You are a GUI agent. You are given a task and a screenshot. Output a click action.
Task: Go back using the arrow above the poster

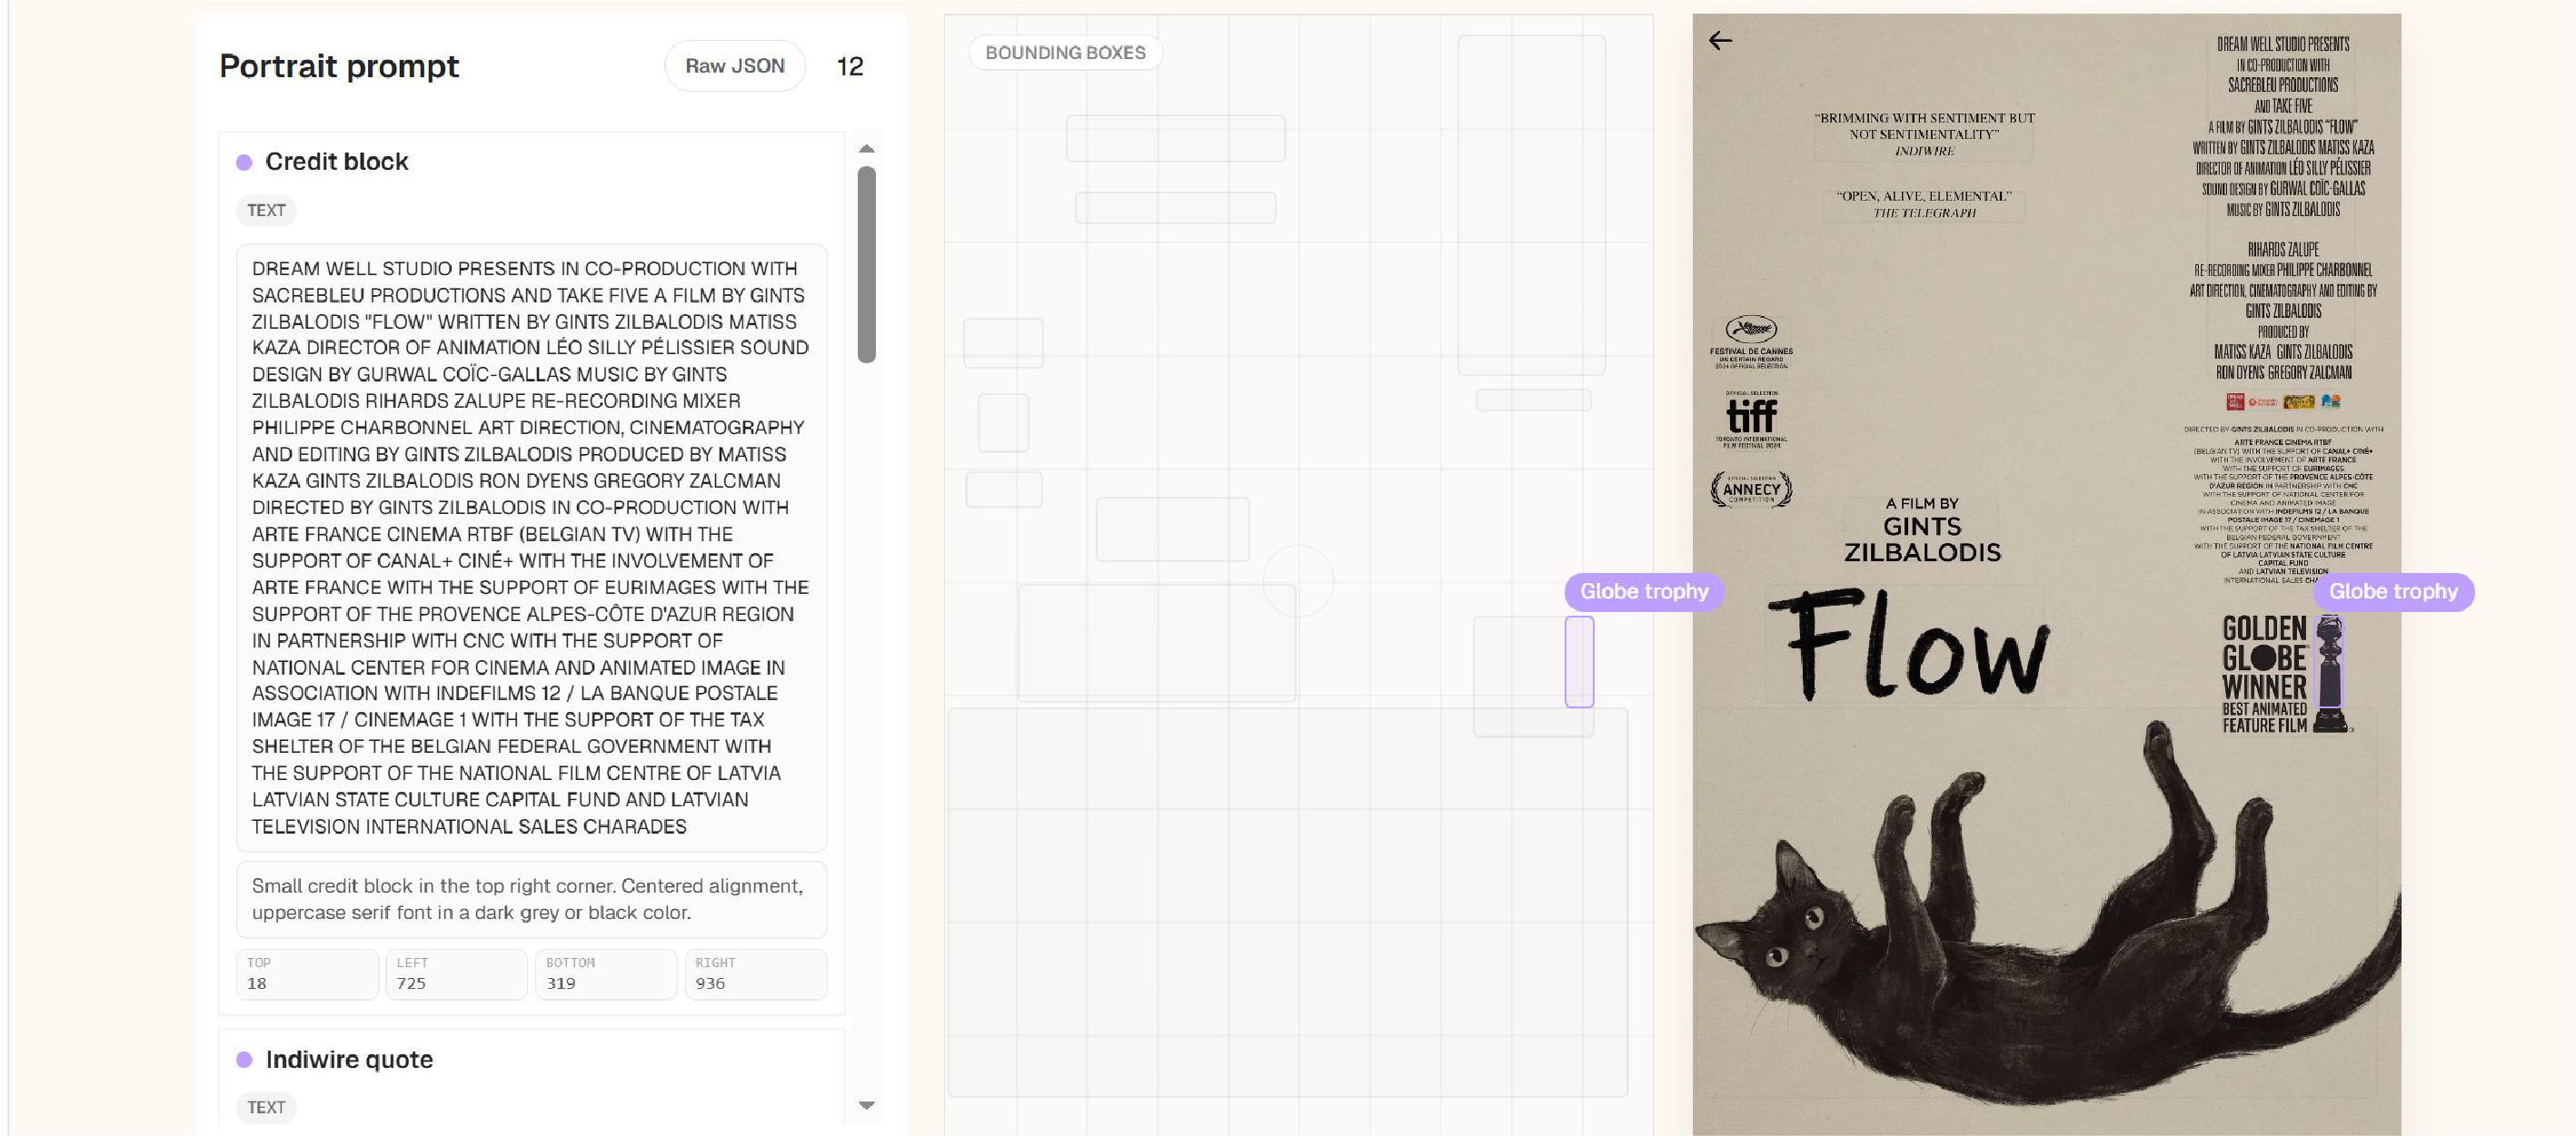(1720, 41)
